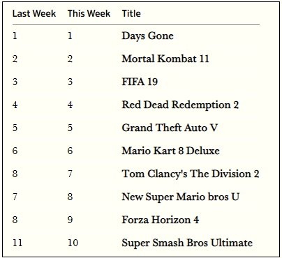
Task: Select the Days Gone title
Action: coord(148,36)
